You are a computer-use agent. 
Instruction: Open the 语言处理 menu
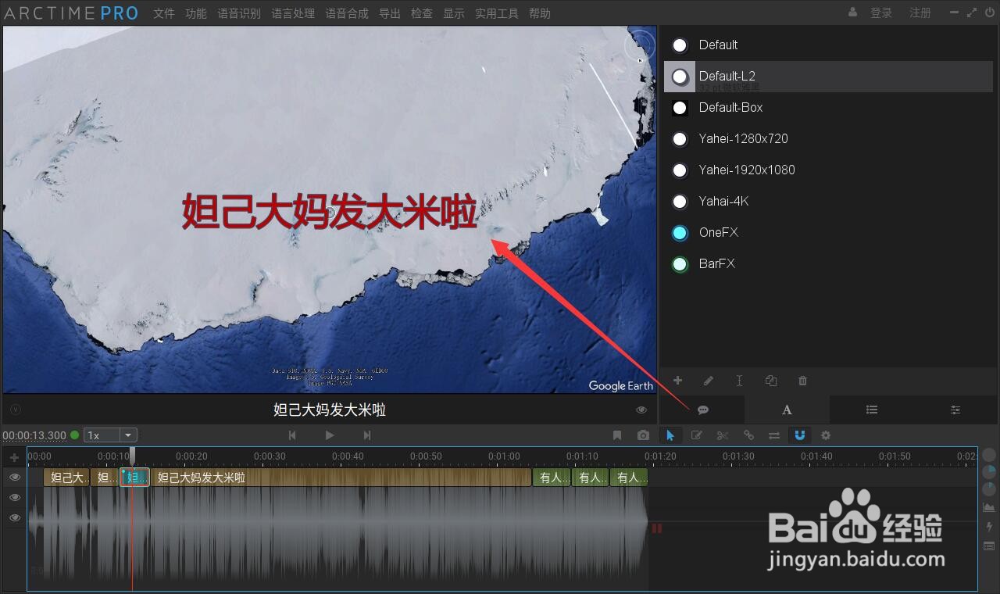point(293,13)
